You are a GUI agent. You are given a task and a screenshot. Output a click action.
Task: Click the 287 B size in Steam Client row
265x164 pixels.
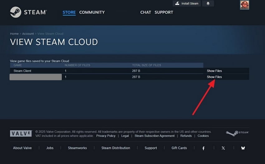point(136,71)
